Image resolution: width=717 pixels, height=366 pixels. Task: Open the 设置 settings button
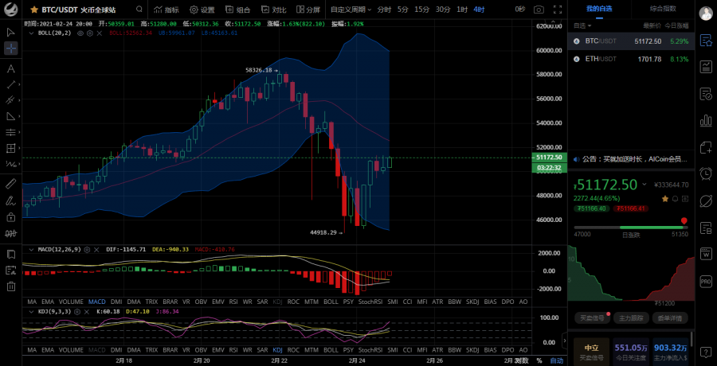[x=202, y=10]
